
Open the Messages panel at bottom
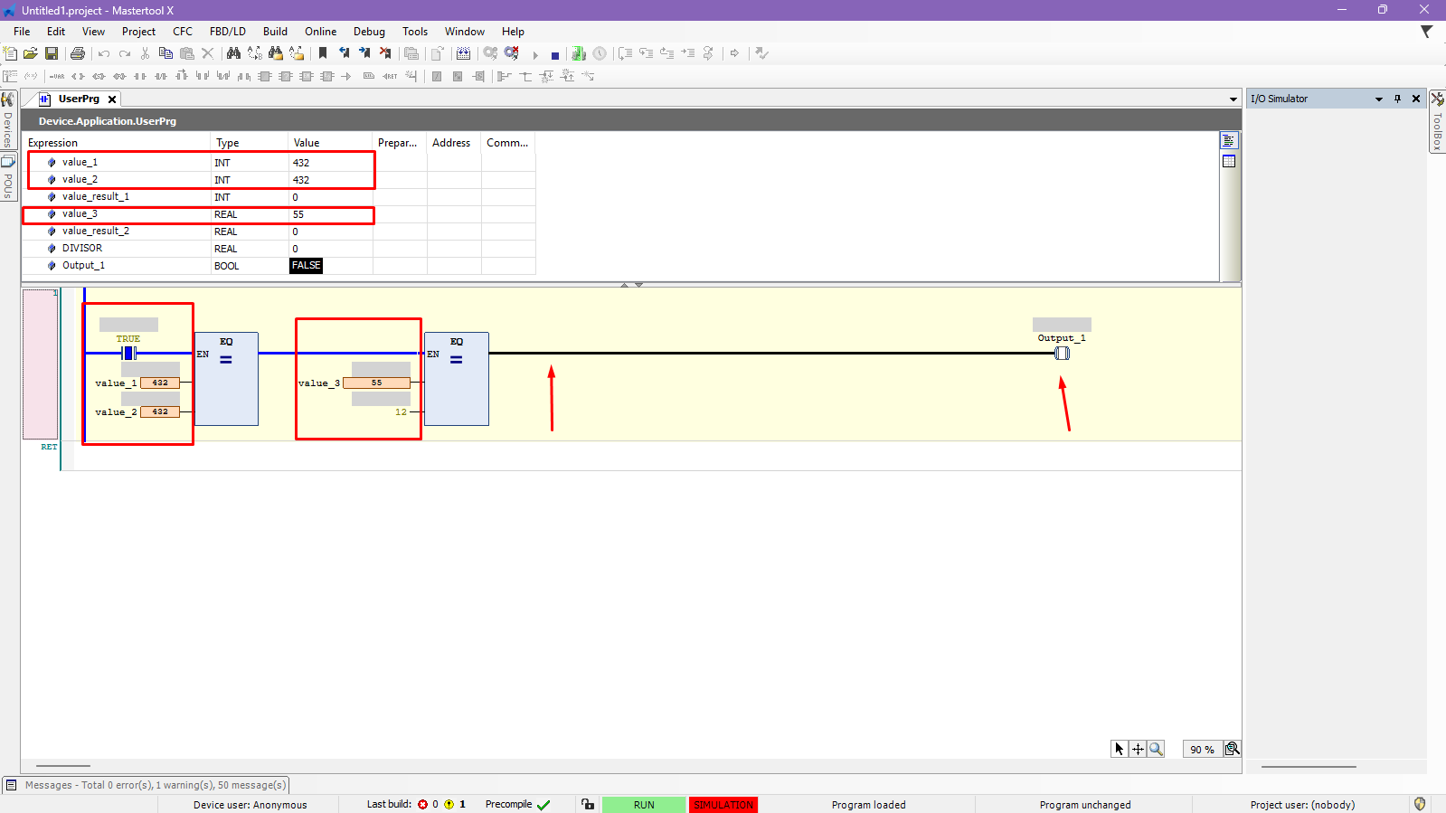pos(146,785)
